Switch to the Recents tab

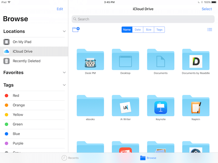click(70, 158)
